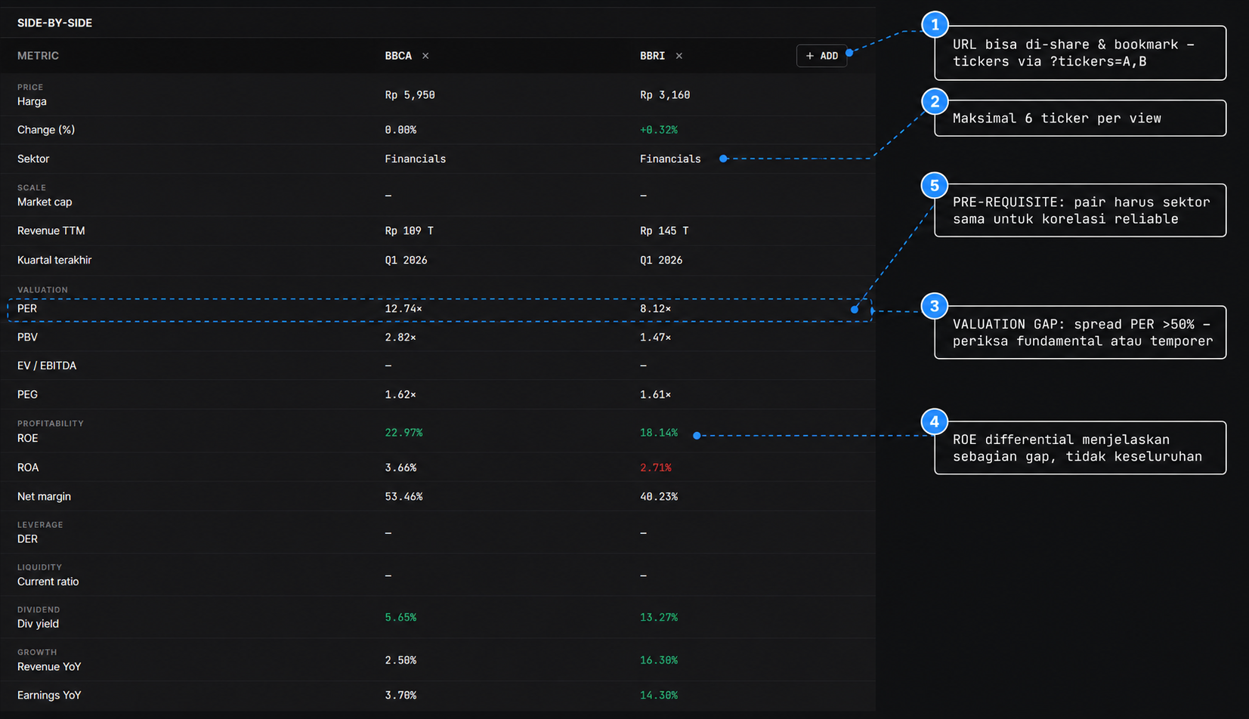Viewport: 1249px width, 719px height.
Task: Click BBRI PER value 8.12×
Action: (655, 309)
